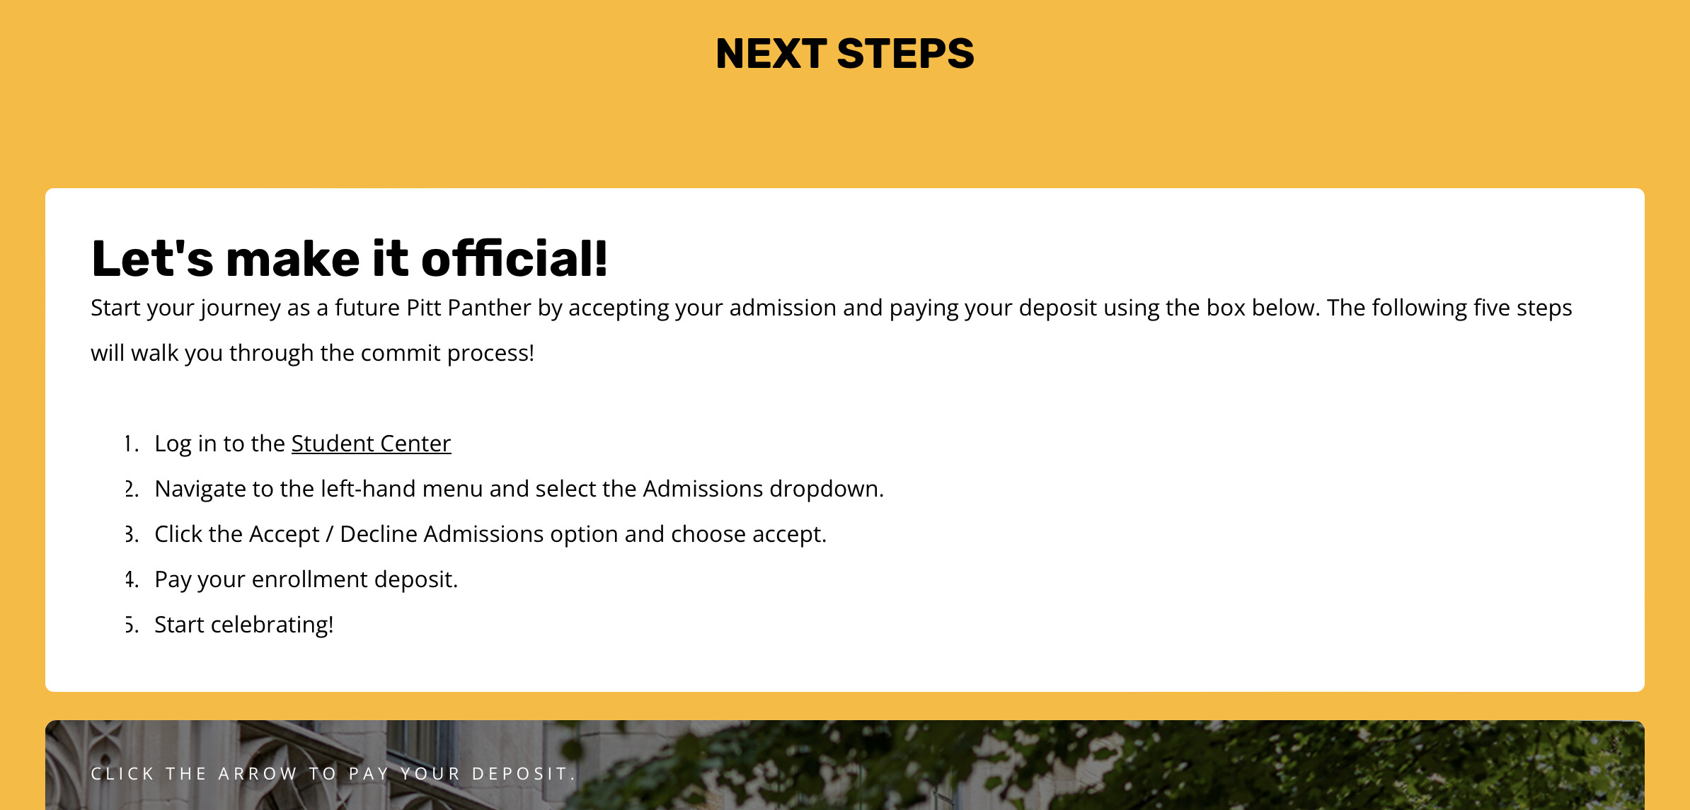Open the Student Center link
Image resolution: width=1690 pixels, height=810 pixels.
pyautogui.click(x=371, y=444)
